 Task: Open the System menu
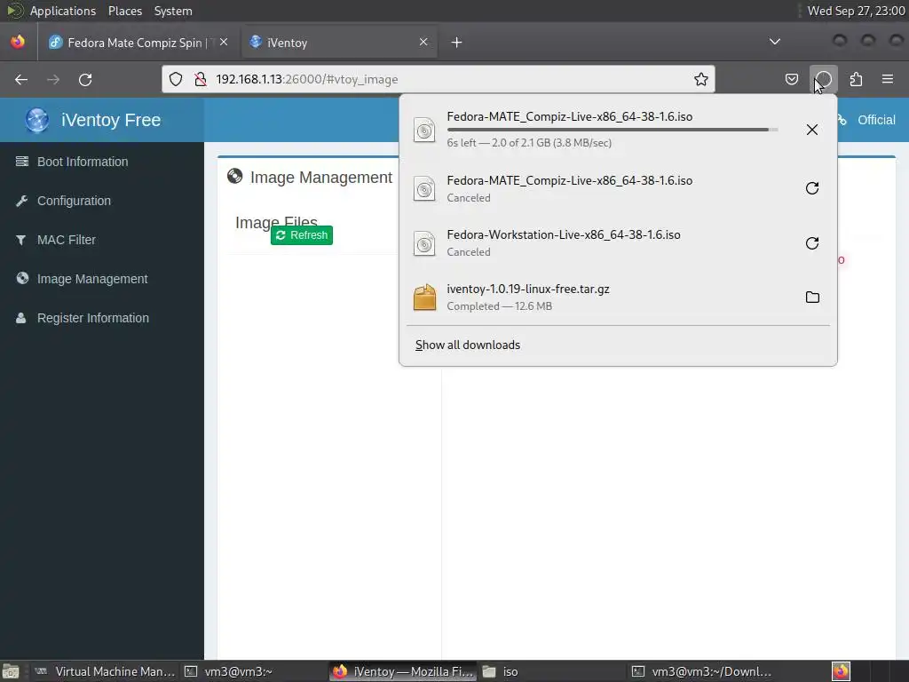click(173, 11)
